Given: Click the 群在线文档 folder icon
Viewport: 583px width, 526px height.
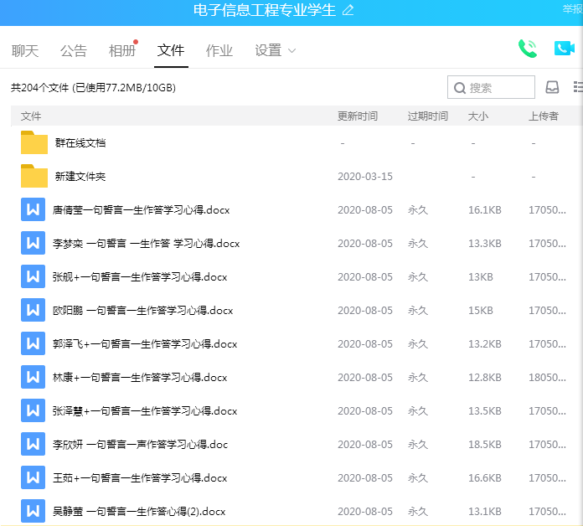Looking at the screenshot, I should point(34,142).
